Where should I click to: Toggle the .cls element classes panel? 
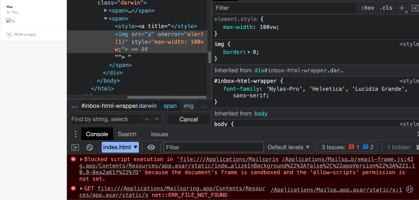point(386,8)
